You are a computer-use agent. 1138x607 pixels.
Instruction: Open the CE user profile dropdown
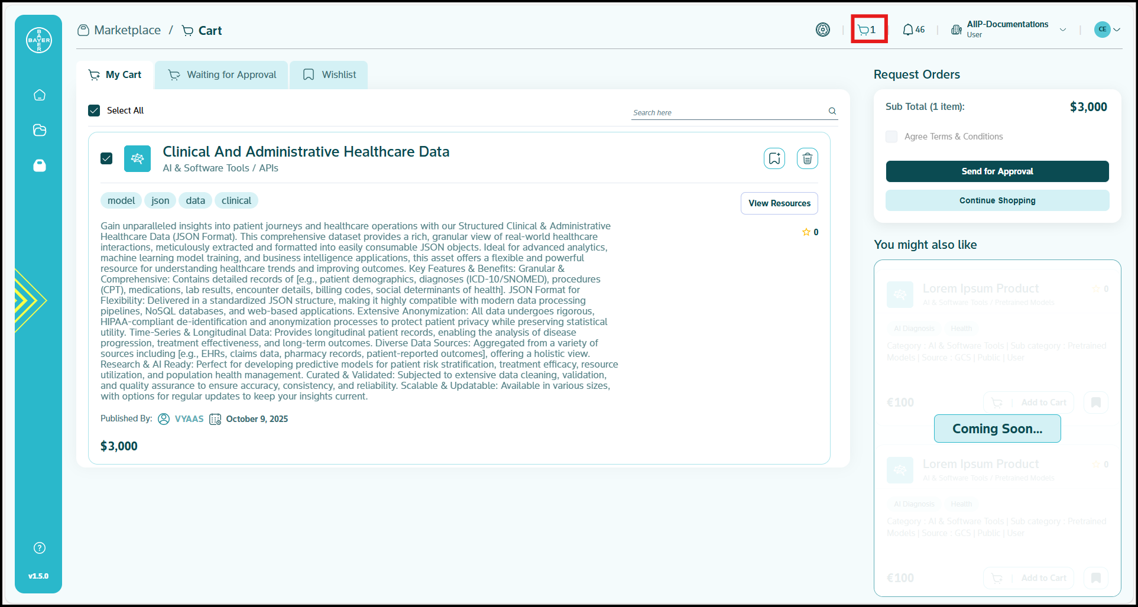tap(1107, 30)
